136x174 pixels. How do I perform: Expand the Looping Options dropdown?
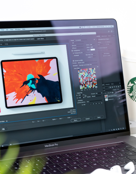tap(95, 101)
